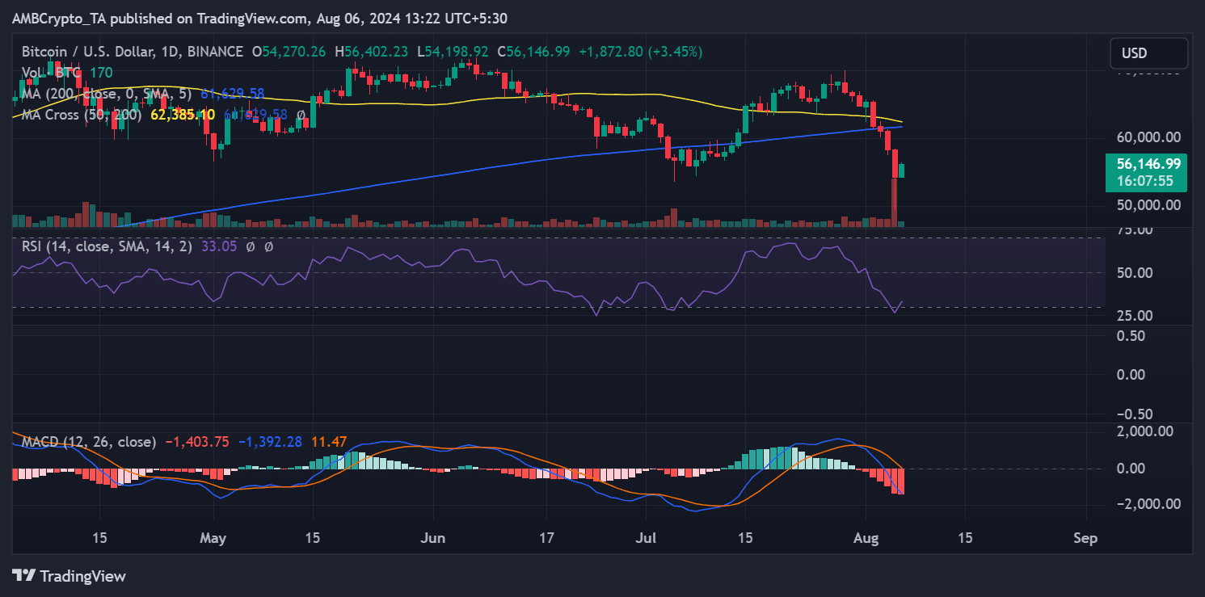Click the 50,000.00 price axis label
This screenshot has height=597, width=1205.
click(1148, 205)
